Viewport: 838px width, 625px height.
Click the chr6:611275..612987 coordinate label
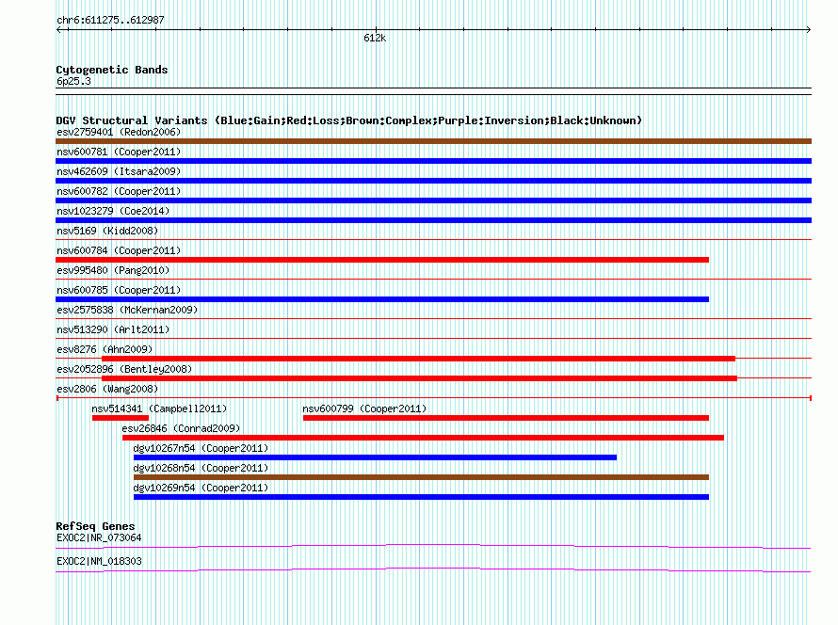click(110, 21)
